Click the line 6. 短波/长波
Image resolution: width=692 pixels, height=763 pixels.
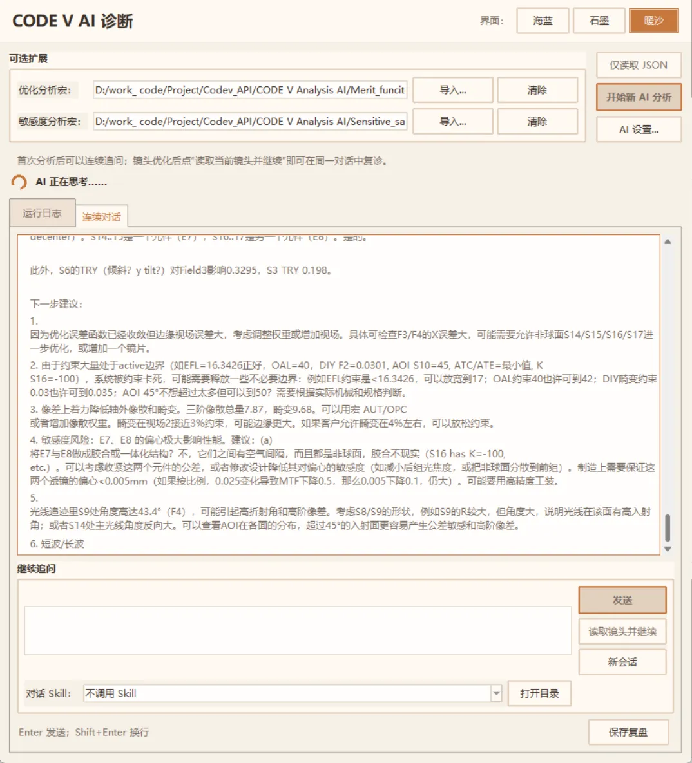(57, 543)
